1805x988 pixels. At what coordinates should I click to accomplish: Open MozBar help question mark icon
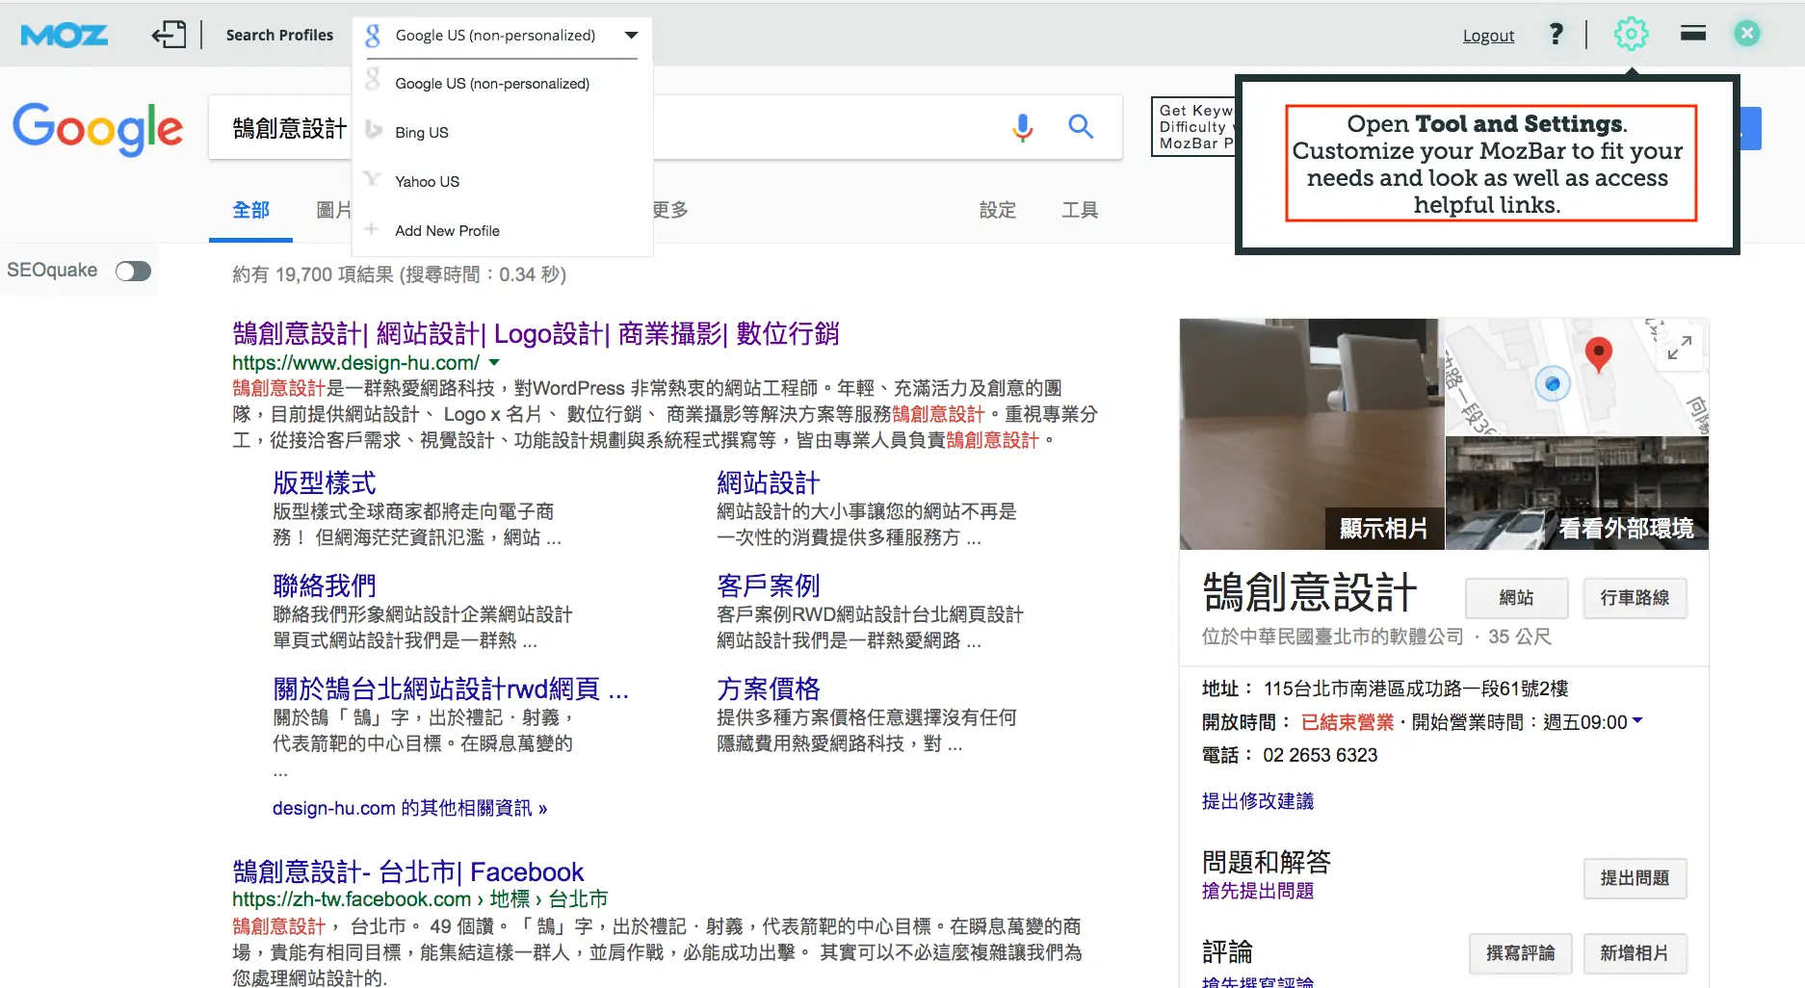(1556, 35)
